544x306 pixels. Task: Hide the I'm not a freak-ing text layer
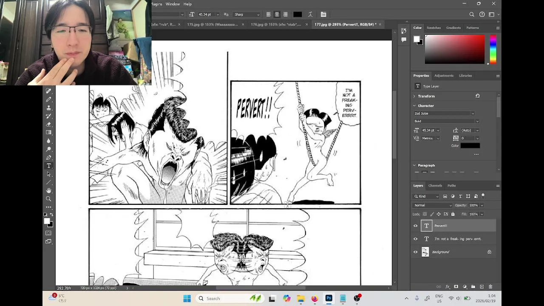(x=416, y=239)
